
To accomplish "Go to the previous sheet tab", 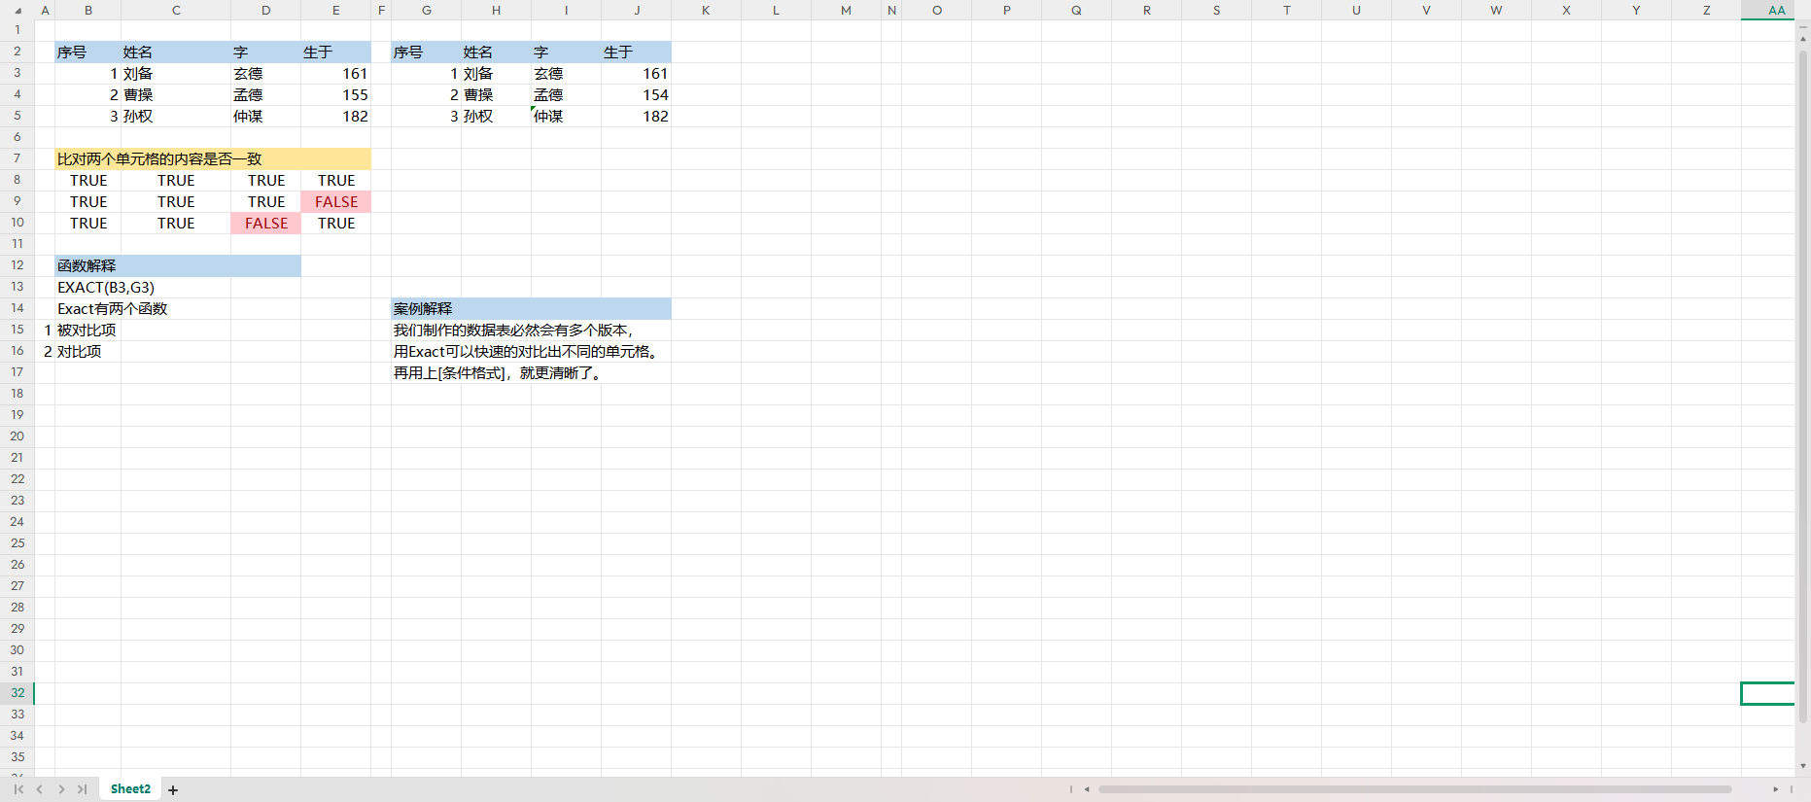I will (40, 789).
